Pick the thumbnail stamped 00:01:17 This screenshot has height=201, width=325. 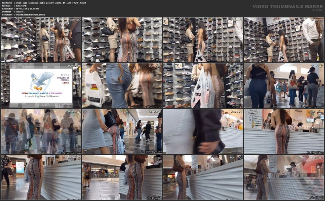(x=41, y=177)
